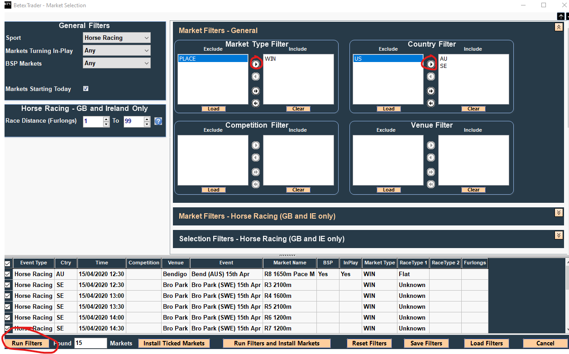Open the Sport dropdown
The height and width of the screenshot is (354, 569).
[x=117, y=38]
